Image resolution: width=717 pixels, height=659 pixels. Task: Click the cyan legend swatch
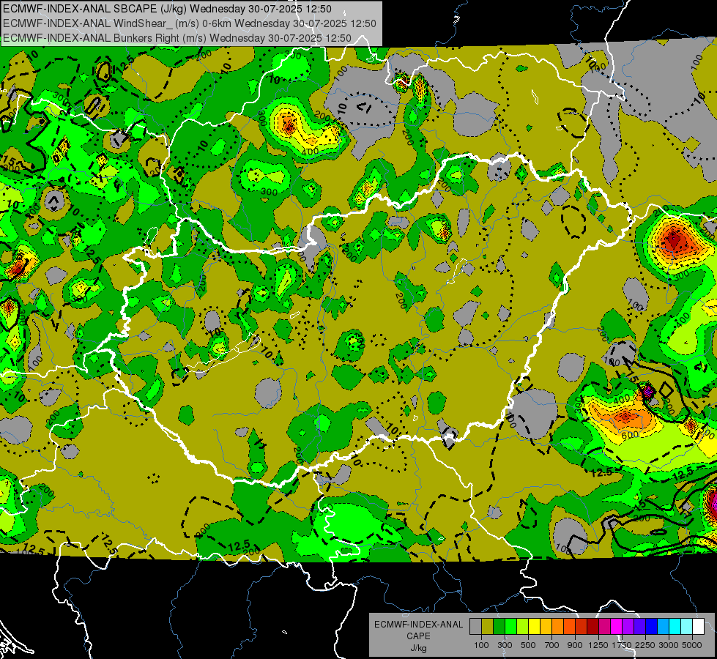tap(675, 627)
